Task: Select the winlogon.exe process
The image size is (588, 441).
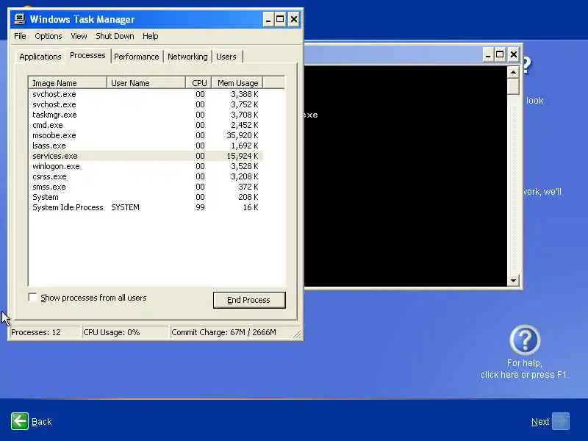Action: coord(146,166)
